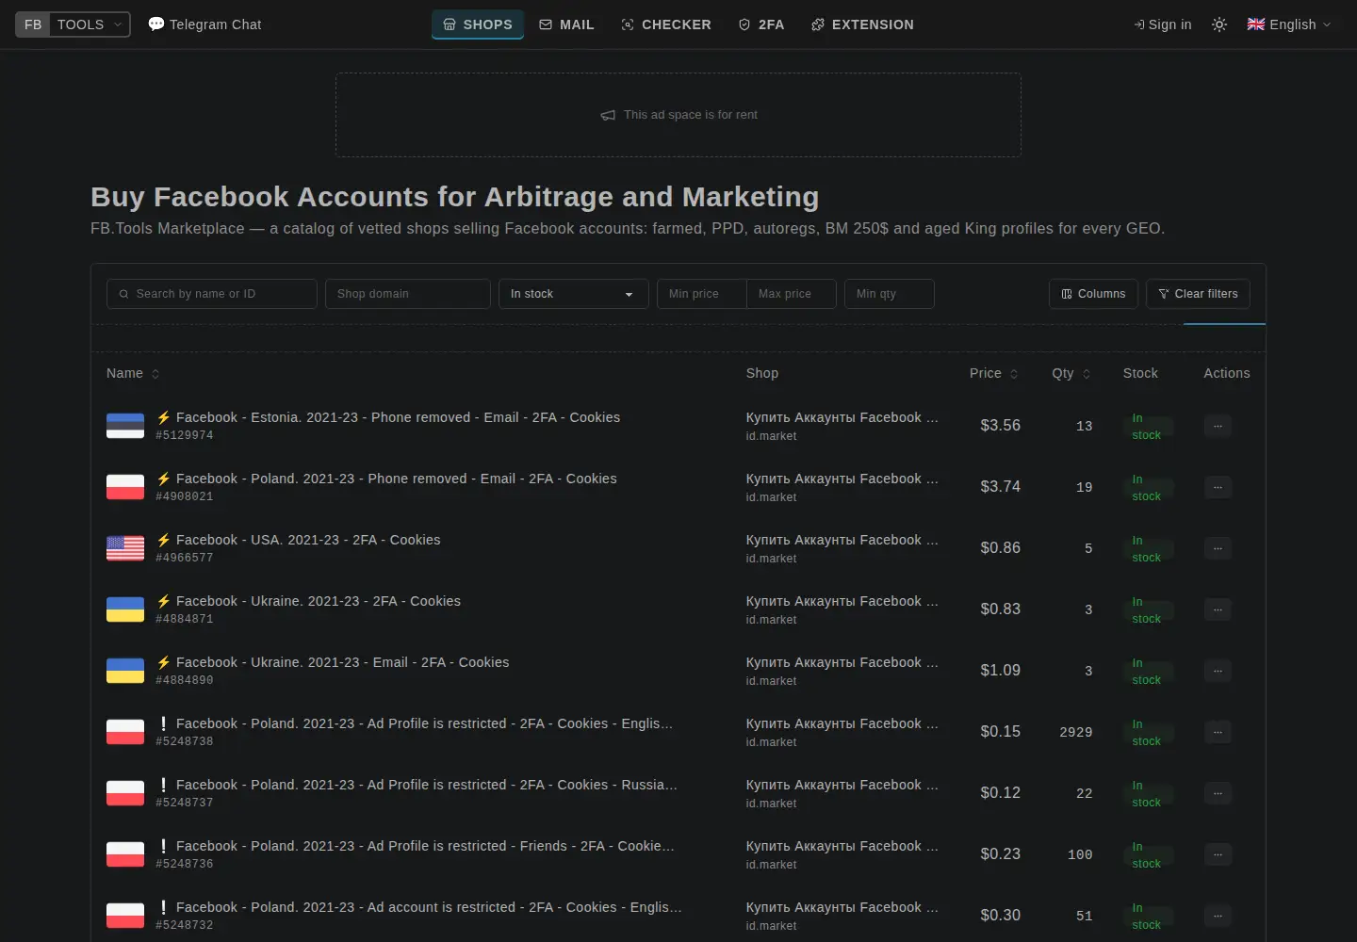Screen dimensions: 1357x942
Task: Open actions menu for the $3.74 Poland row
Action: pos(1218,487)
